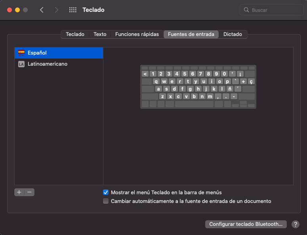Click the forward navigation arrow
The image size is (307, 235).
click(56, 10)
